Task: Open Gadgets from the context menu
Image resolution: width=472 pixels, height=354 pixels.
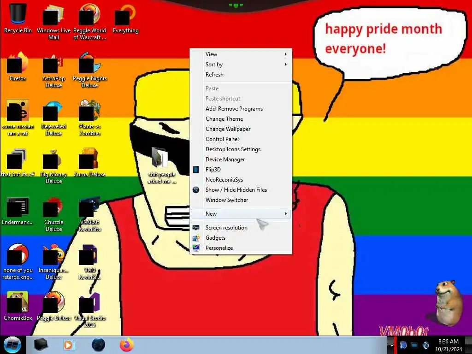Action: (241, 238)
